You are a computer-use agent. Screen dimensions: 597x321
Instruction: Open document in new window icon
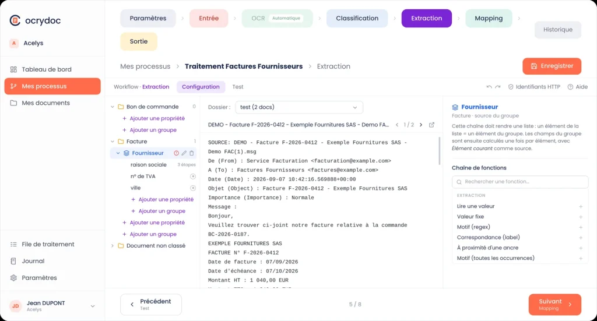[431, 125]
